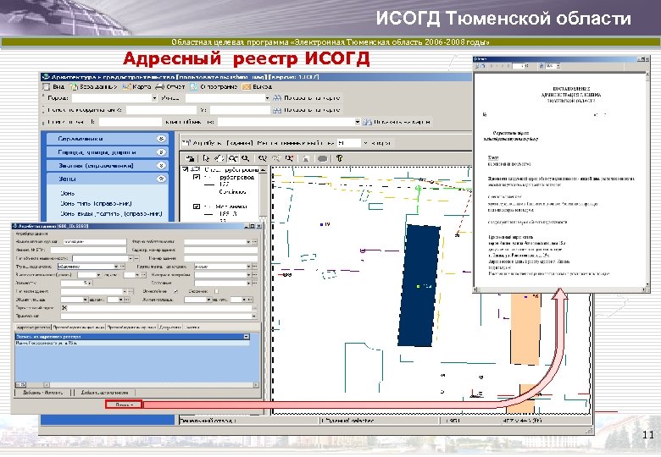661x457 pixels.
Task: Toggle the second layer checkbox in legend
Action: pyautogui.click(x=196, y=206)
